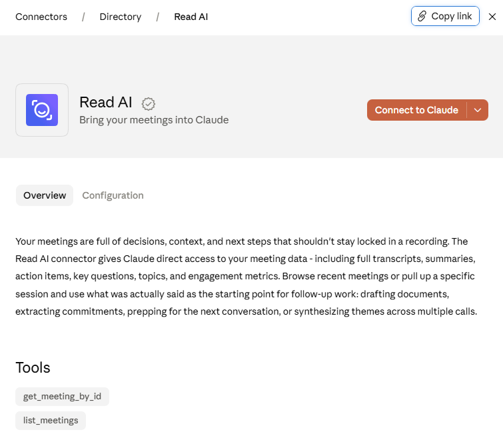The width and height of the screenshot is (503, 442).
Task: Click the Read AI breadcrumb
Action: pyautogui.click(x=191, y=17)
